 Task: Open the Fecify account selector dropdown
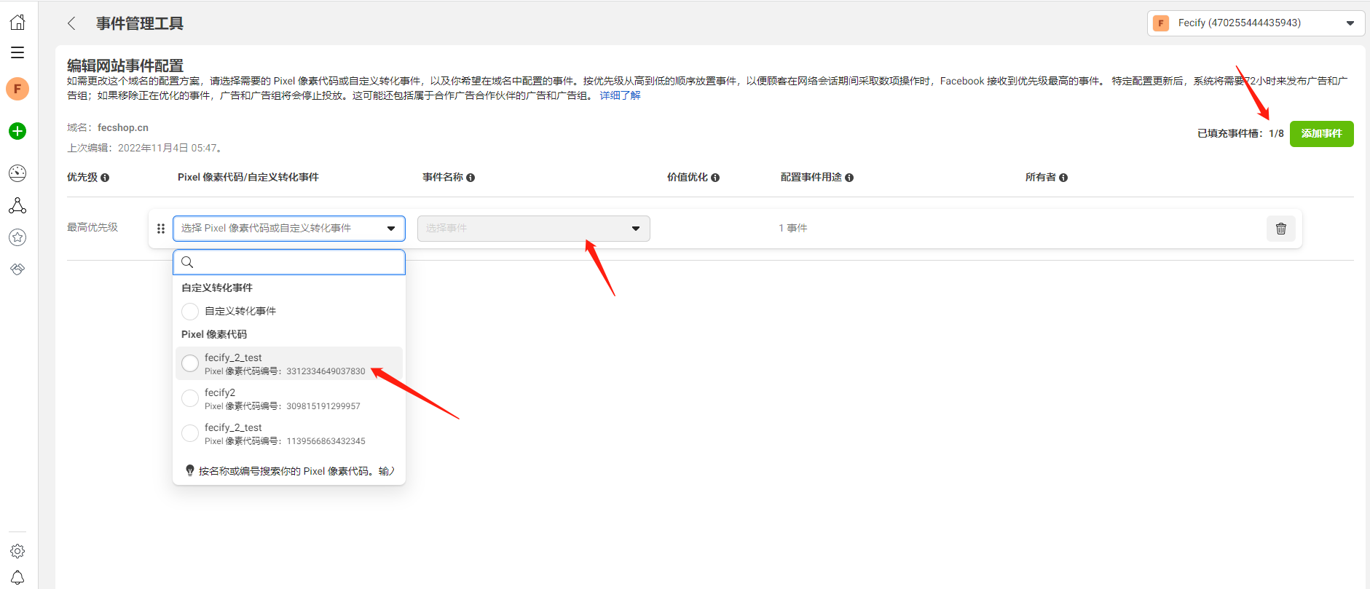[1256, 23]
